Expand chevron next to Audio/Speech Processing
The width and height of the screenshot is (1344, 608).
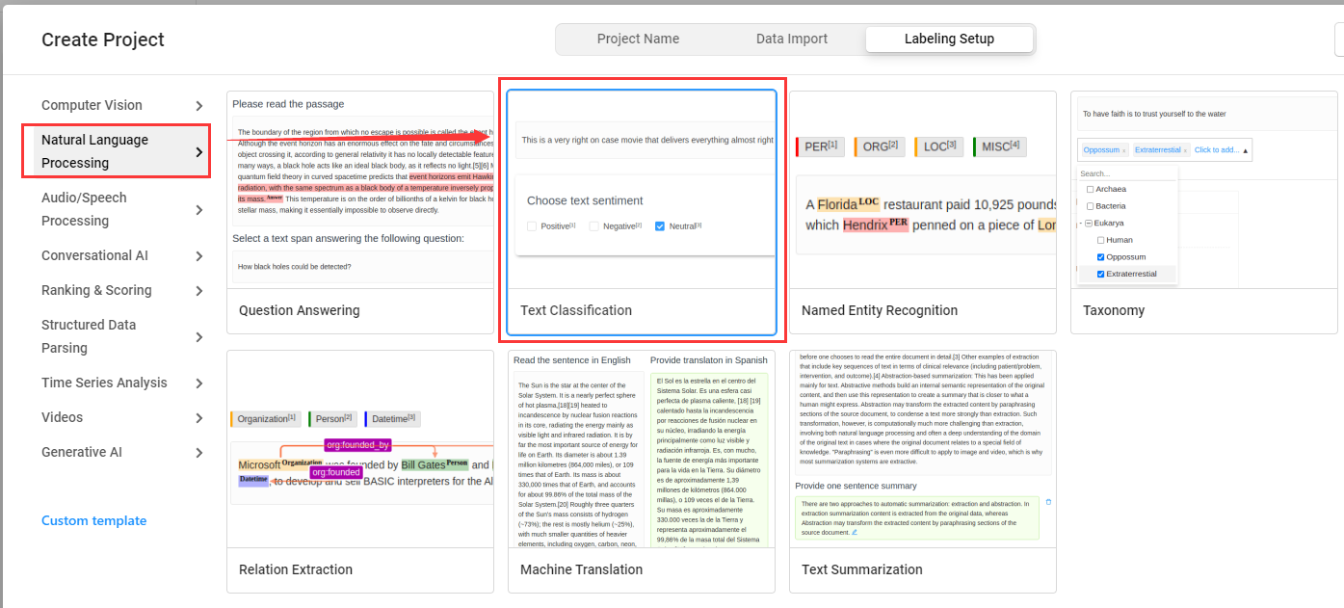(x=199, y=210)
